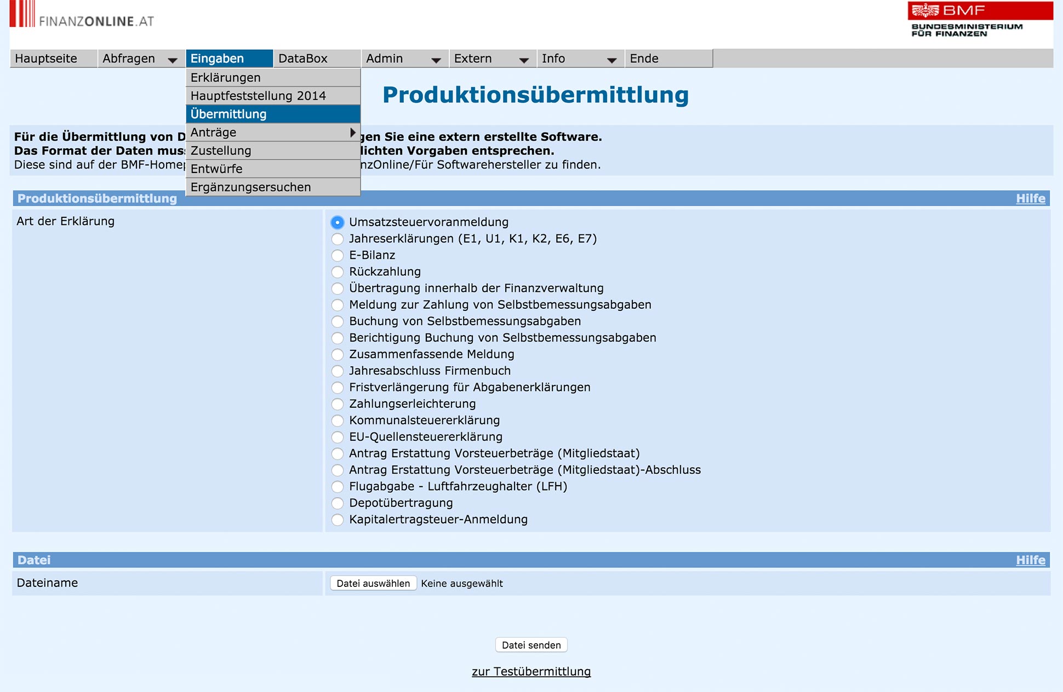
Task: Open the Extern dropdown menu
Action: pyautogui.click(x=493, y=59)
